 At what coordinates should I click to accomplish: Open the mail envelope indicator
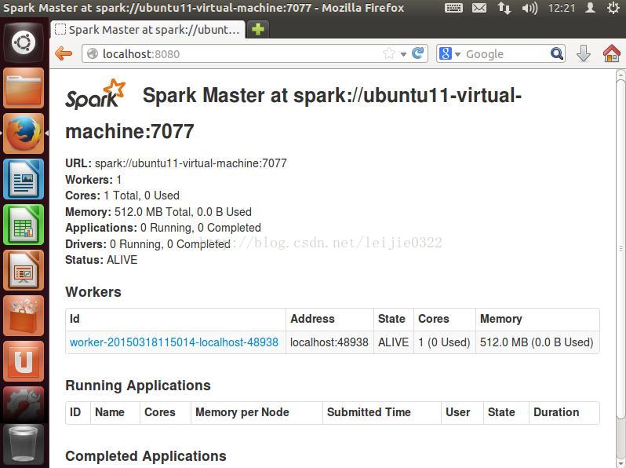479,8
